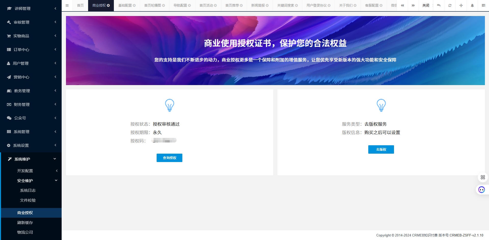Open the notification bell icon
Viewport: 489px width, 240px height.
tap(472, 5)
